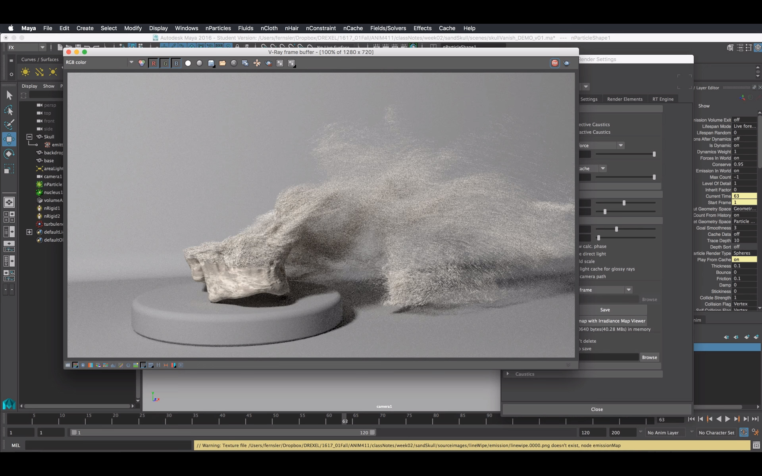
Task: Show the alpha channel (white circle)
Action: coord(188,63)
